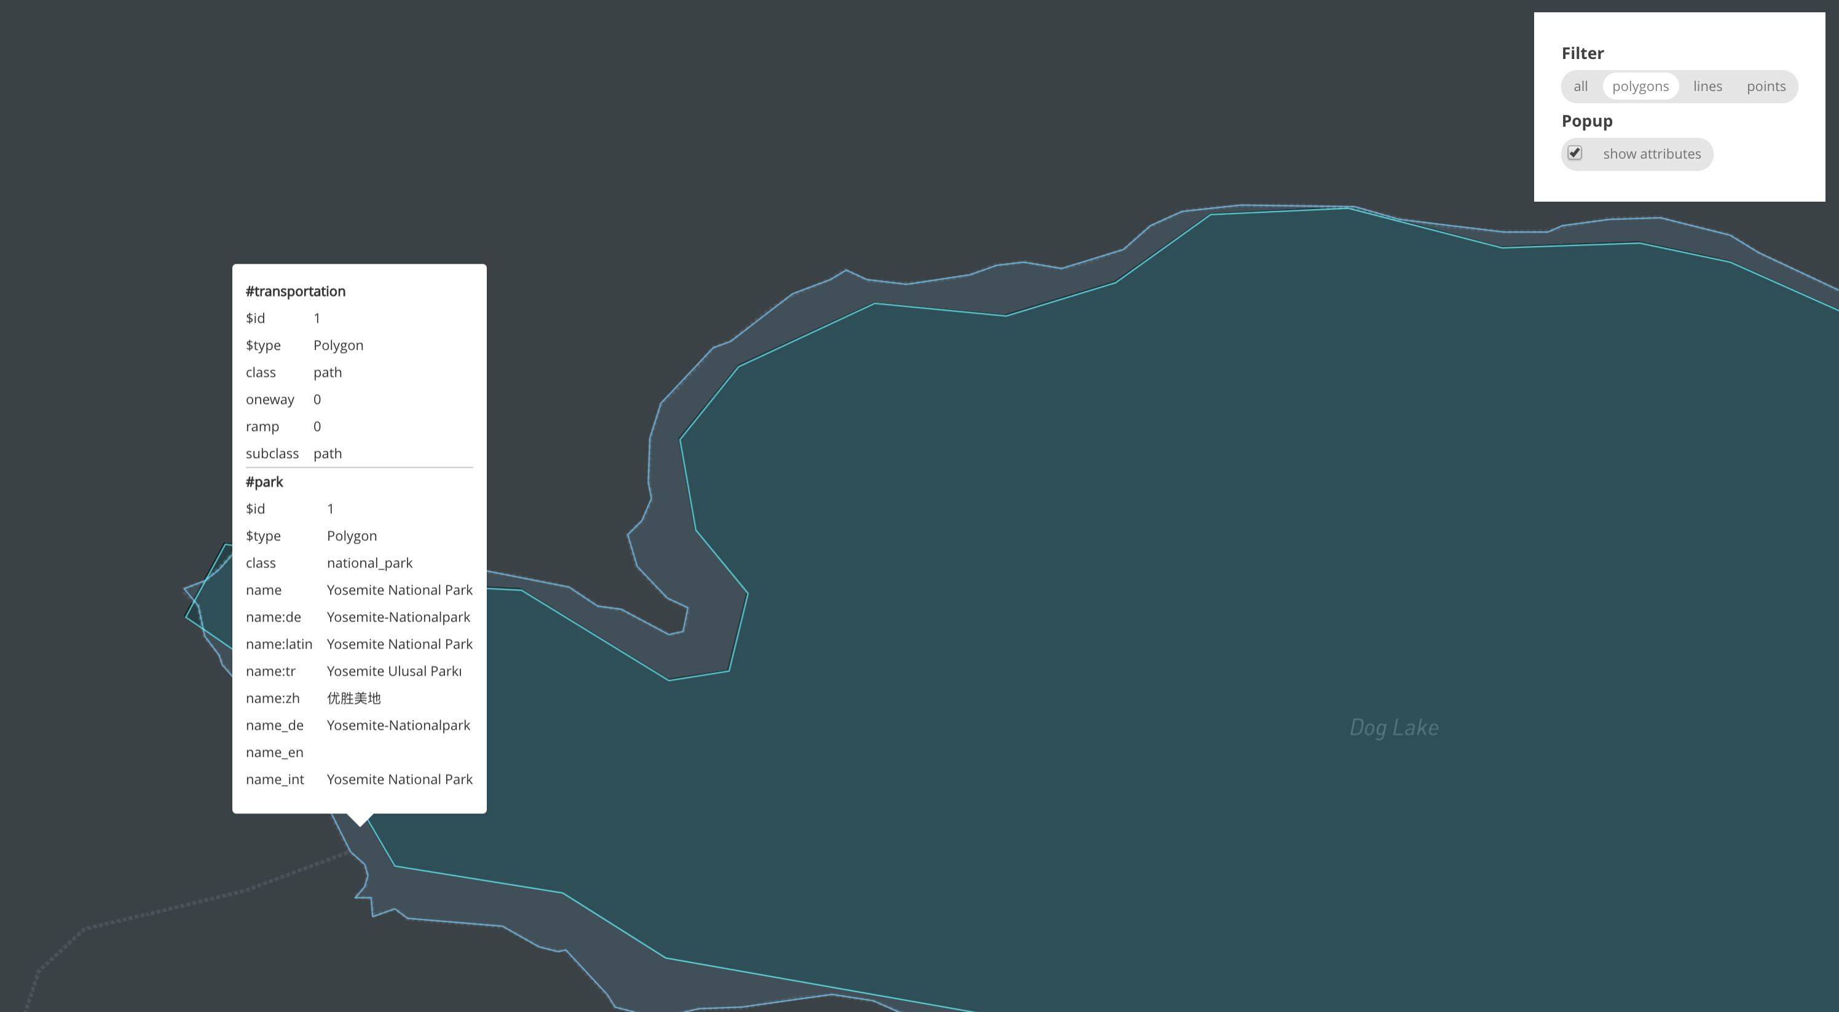Screen dimensions: 1839x1012
Task: Click the Dog Lake map label
Action: click(1393, 727)
